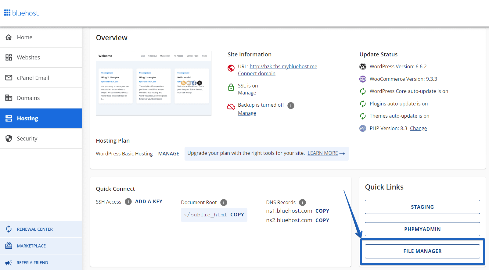Open the Staging quick link
The width and height of the screenshot is (489, 270).
tap(422, 207)
